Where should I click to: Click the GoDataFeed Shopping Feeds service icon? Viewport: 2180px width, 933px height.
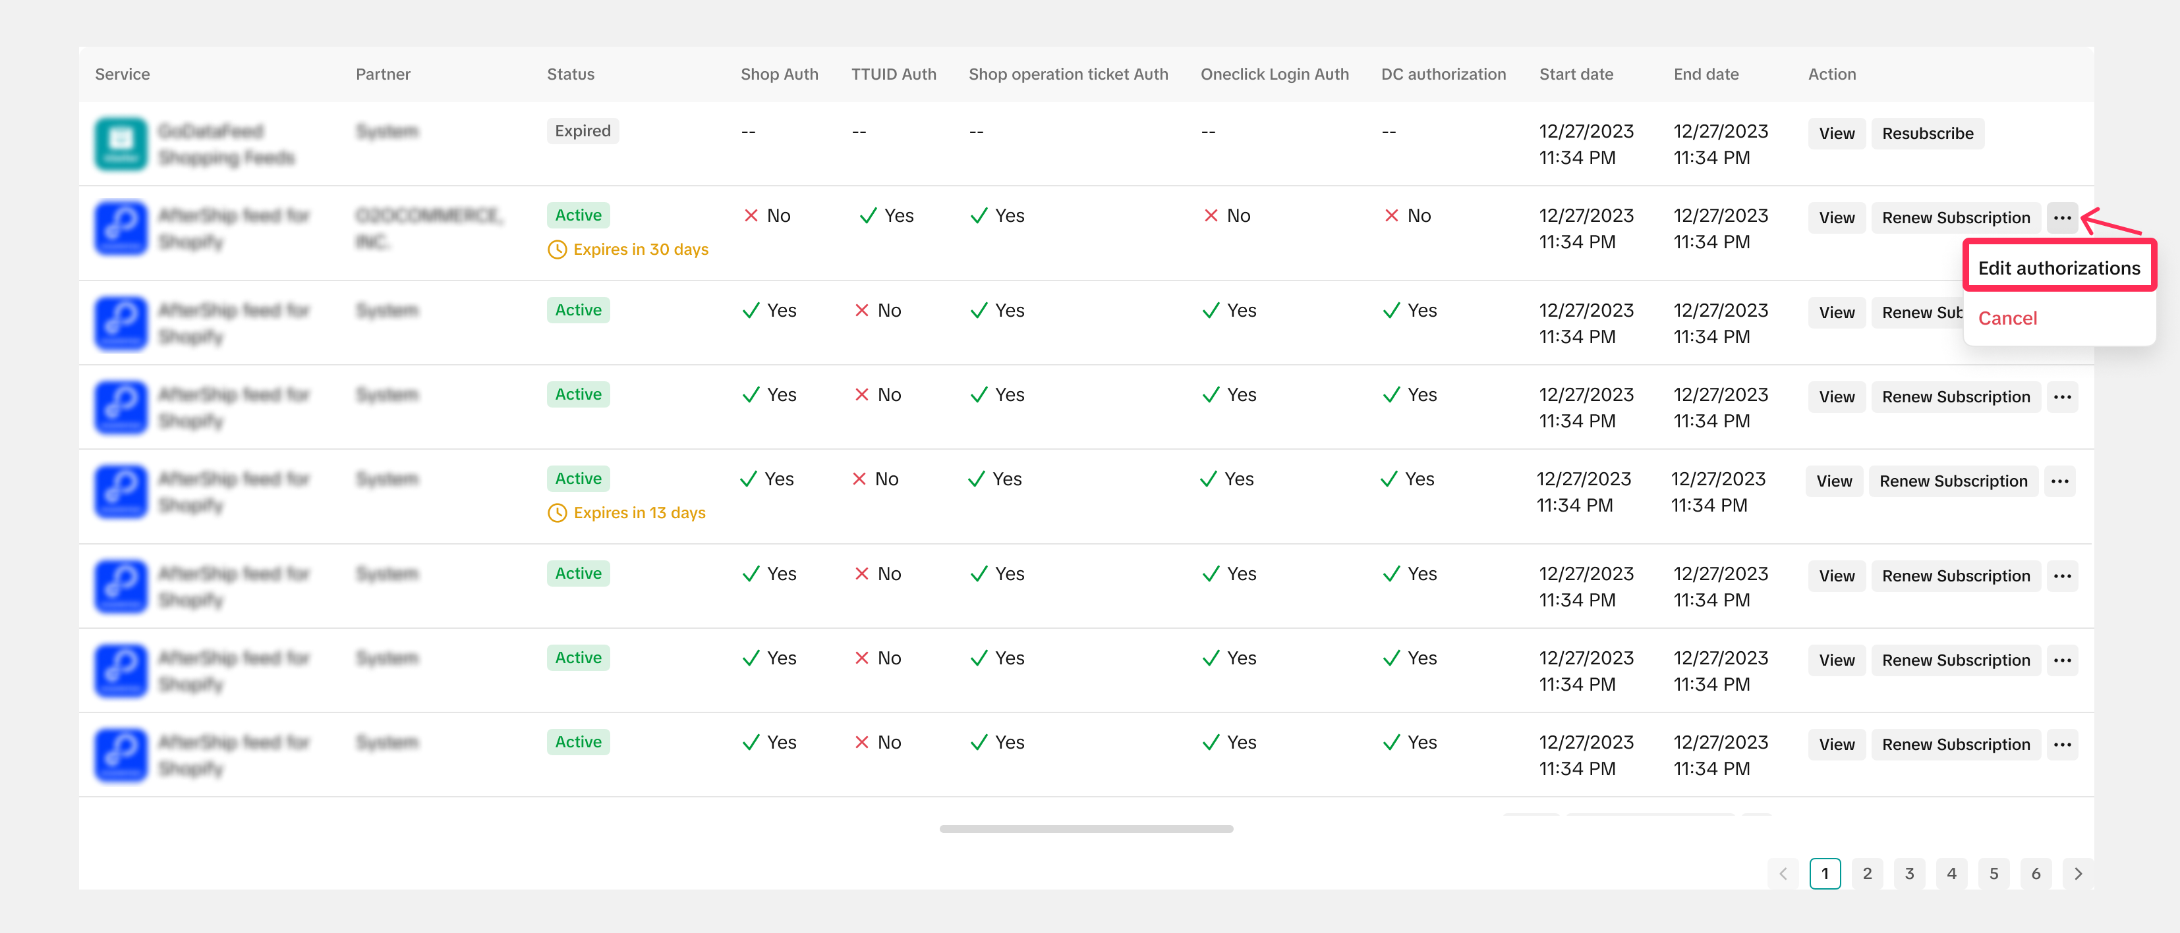pos(121,144)
